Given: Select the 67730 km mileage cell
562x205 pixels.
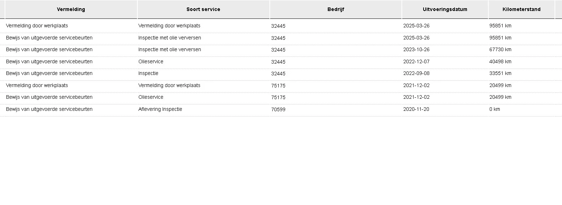Looking at the screenshot, I should (500, 50).
